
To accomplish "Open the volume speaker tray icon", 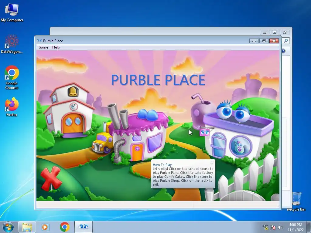I will point(280,227).
